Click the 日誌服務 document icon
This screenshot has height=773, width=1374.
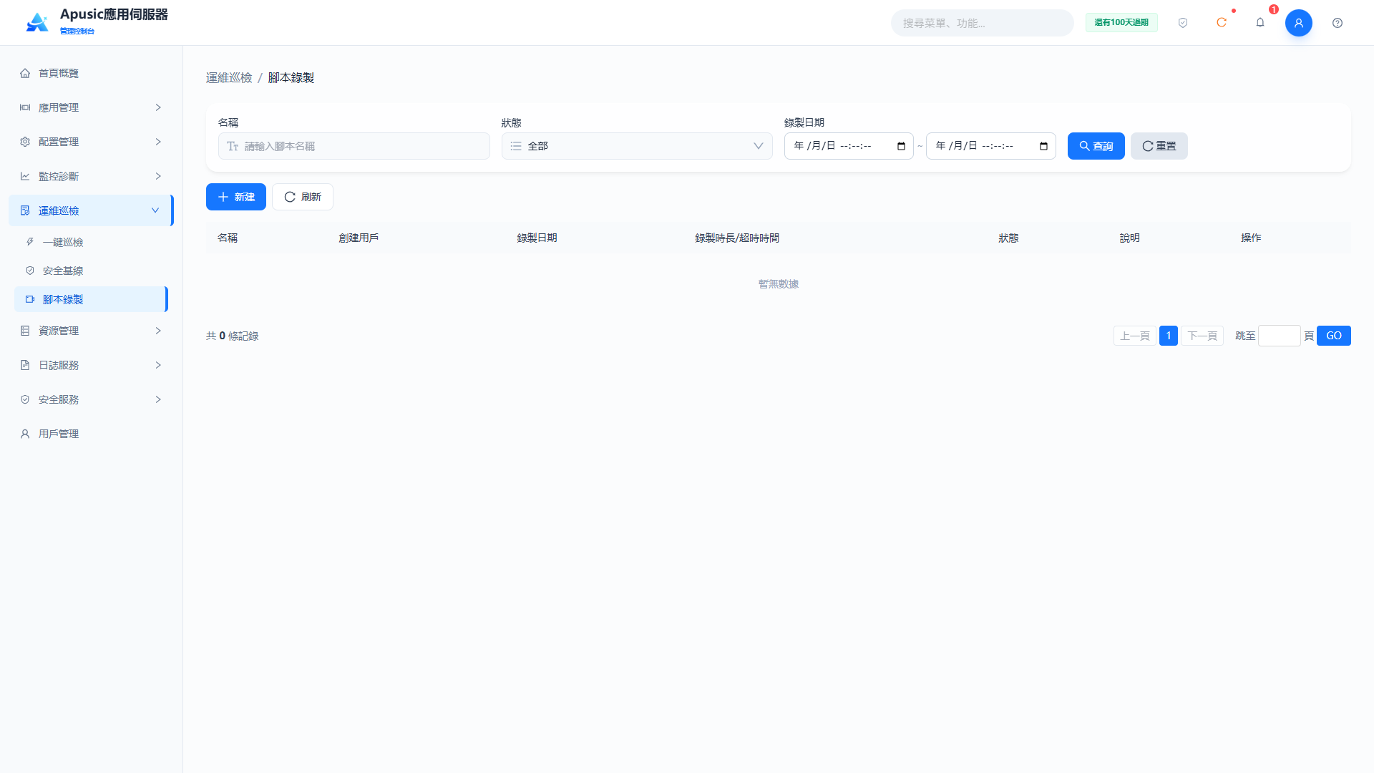pyautogui.click(x=25, y=365)
